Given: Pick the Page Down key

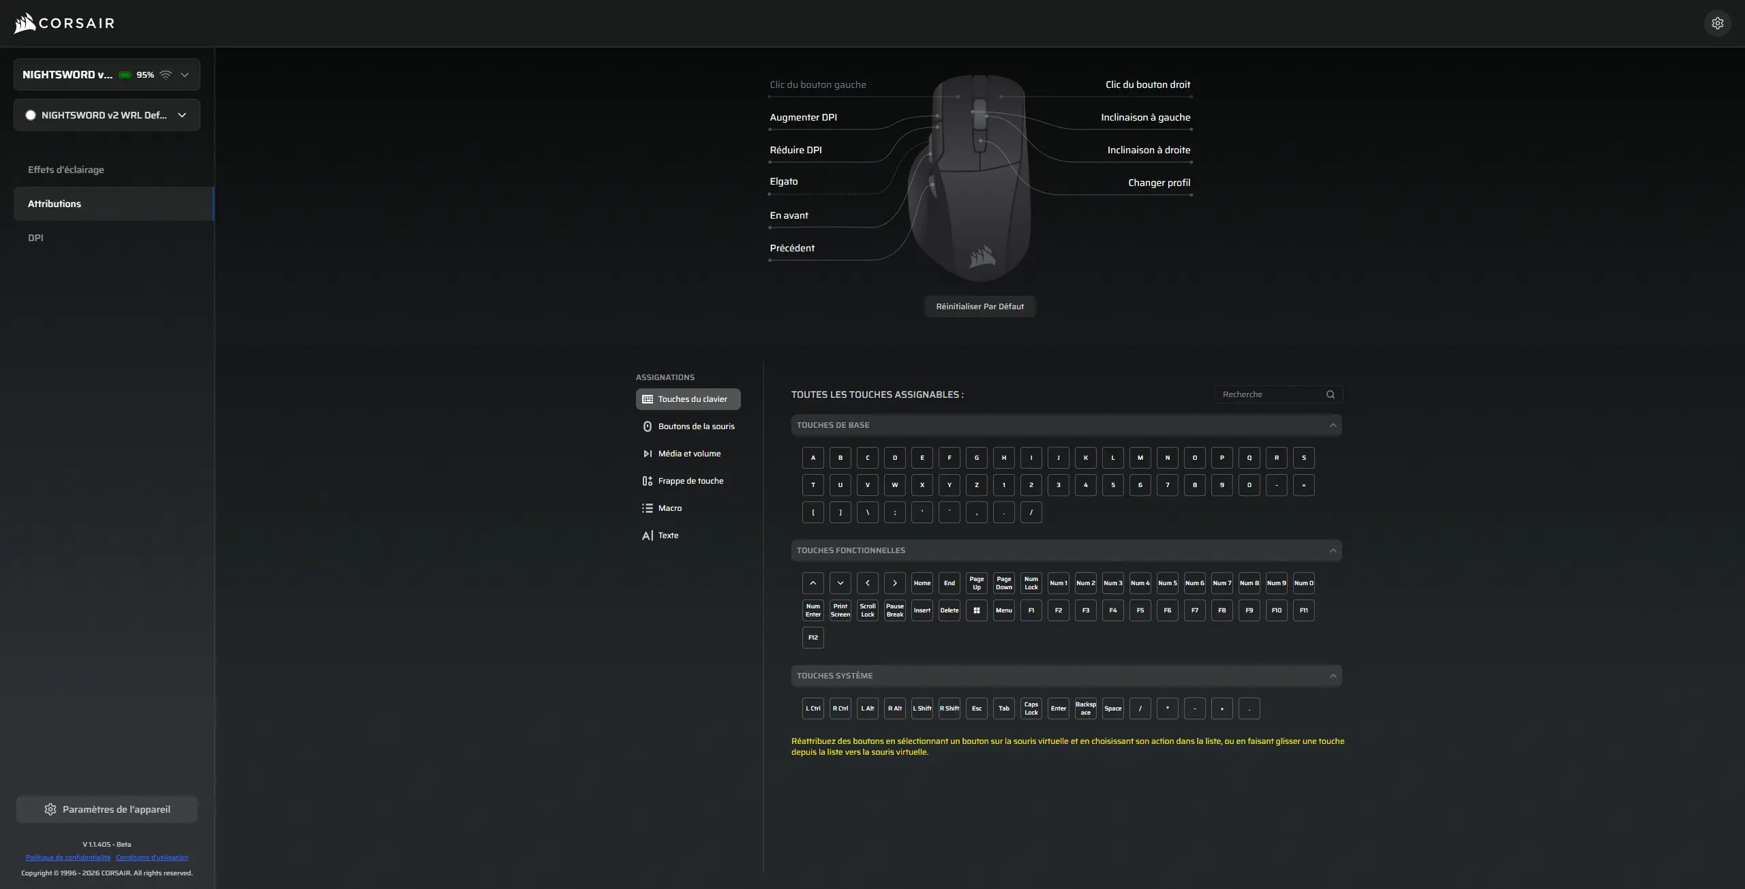Looking at the screenshot, I should [x=1004, y=583].
